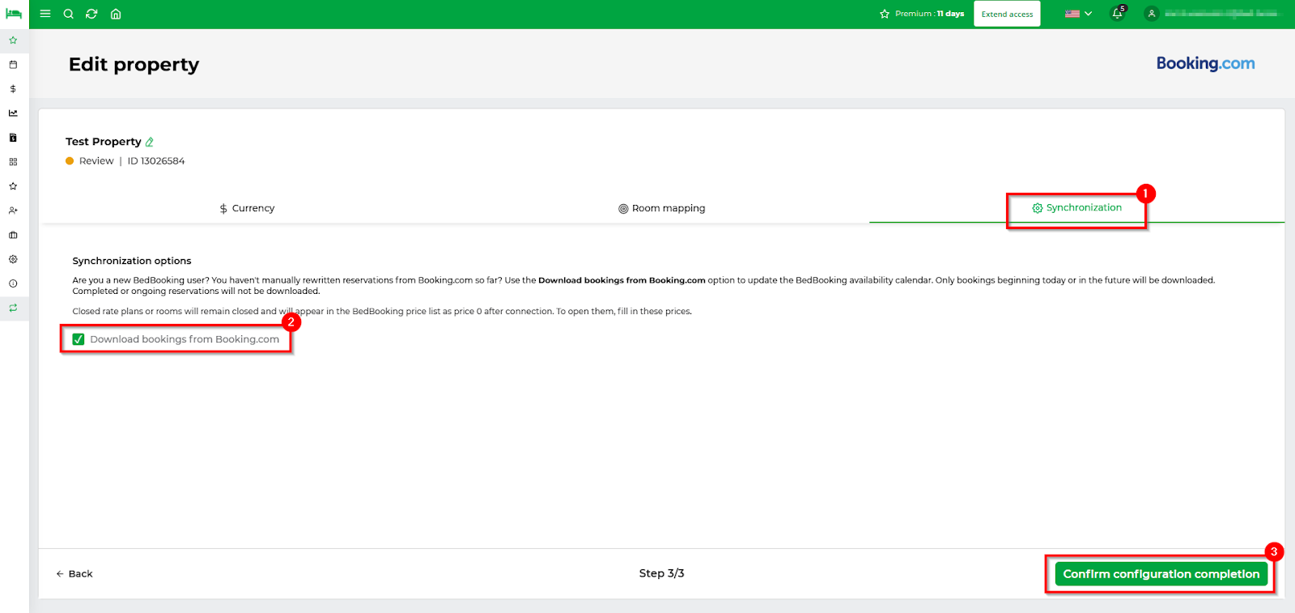Open the calendar sidebar icon
1295x613 pixels.
(x=13, y=64)
